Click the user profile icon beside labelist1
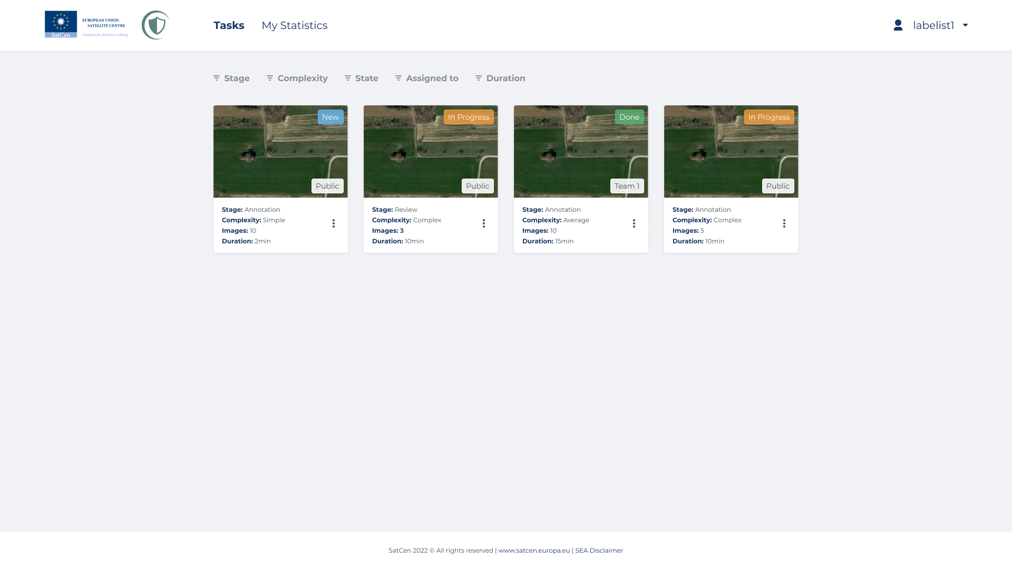The image size is (1012, 569). (x=898, y=25)
